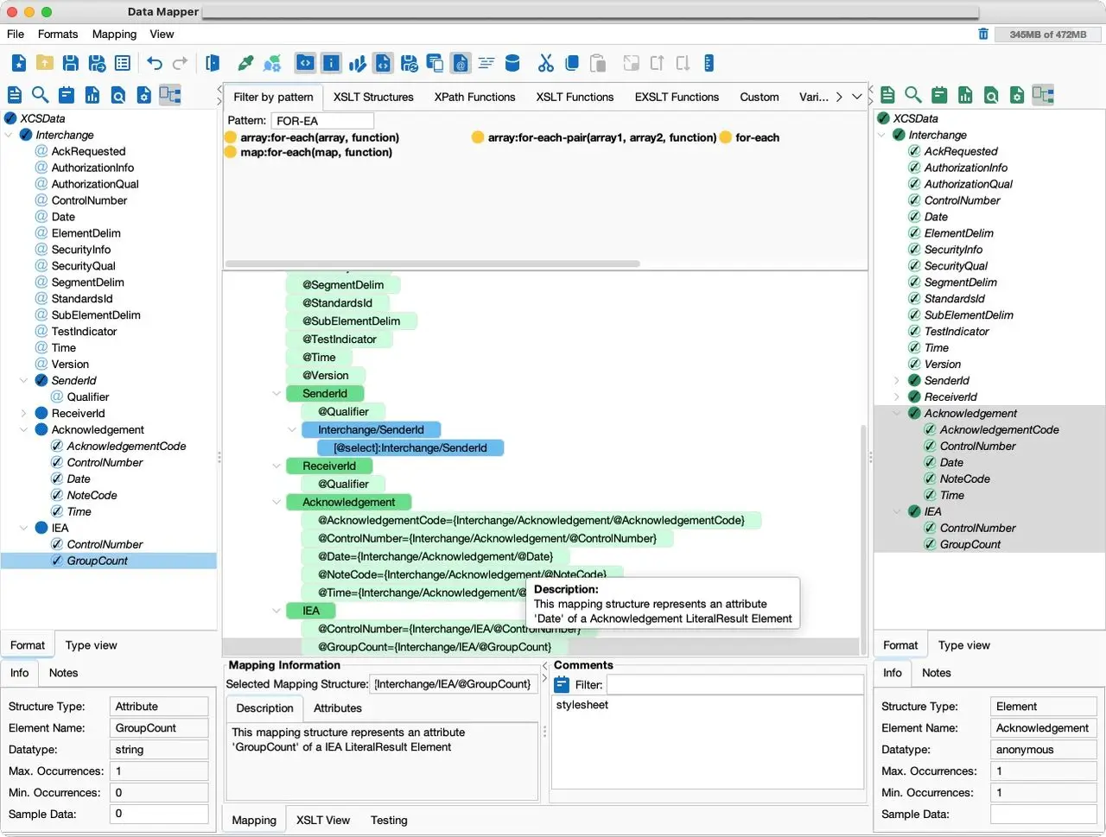Click the 345MB of 472MB memory bar
This screenshot has height=837, width=1106.
pyautogui.click(x=1047, y=35)
